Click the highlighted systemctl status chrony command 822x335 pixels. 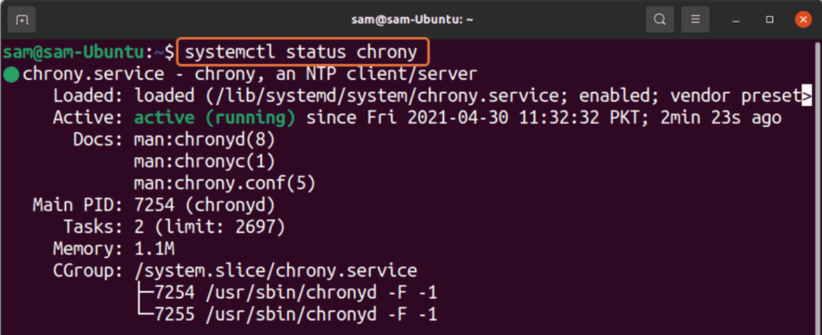pyautogui.click(x=303, y=52)
